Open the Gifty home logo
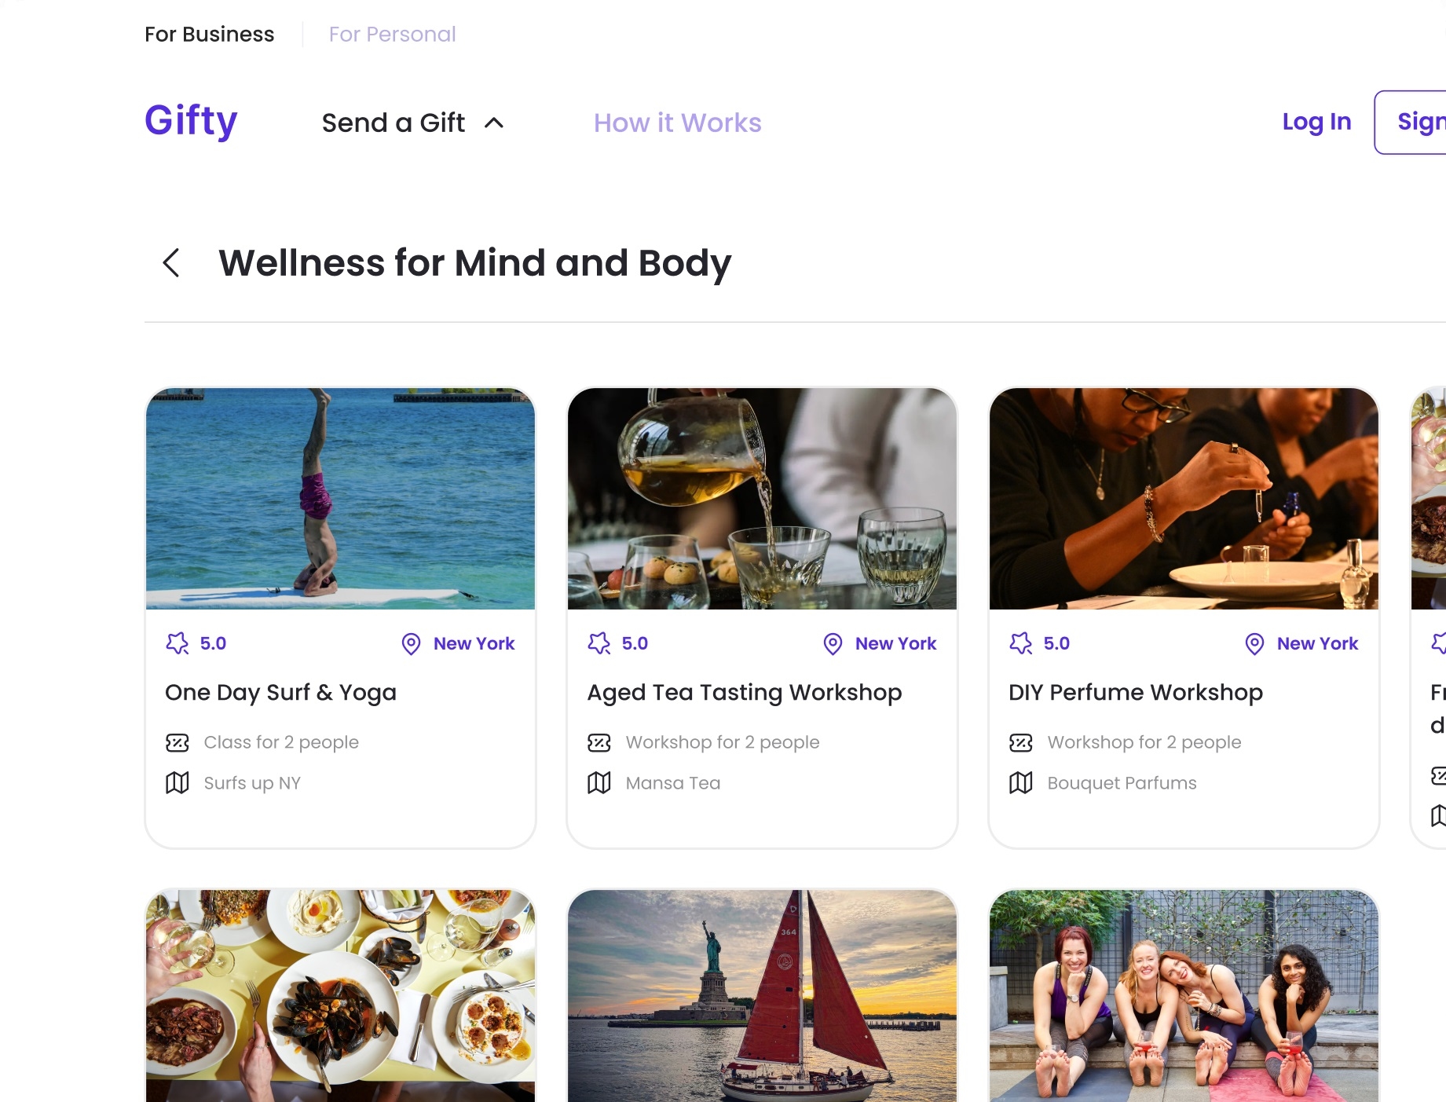Viewport: 1446px width, 1102px height. 191,121
